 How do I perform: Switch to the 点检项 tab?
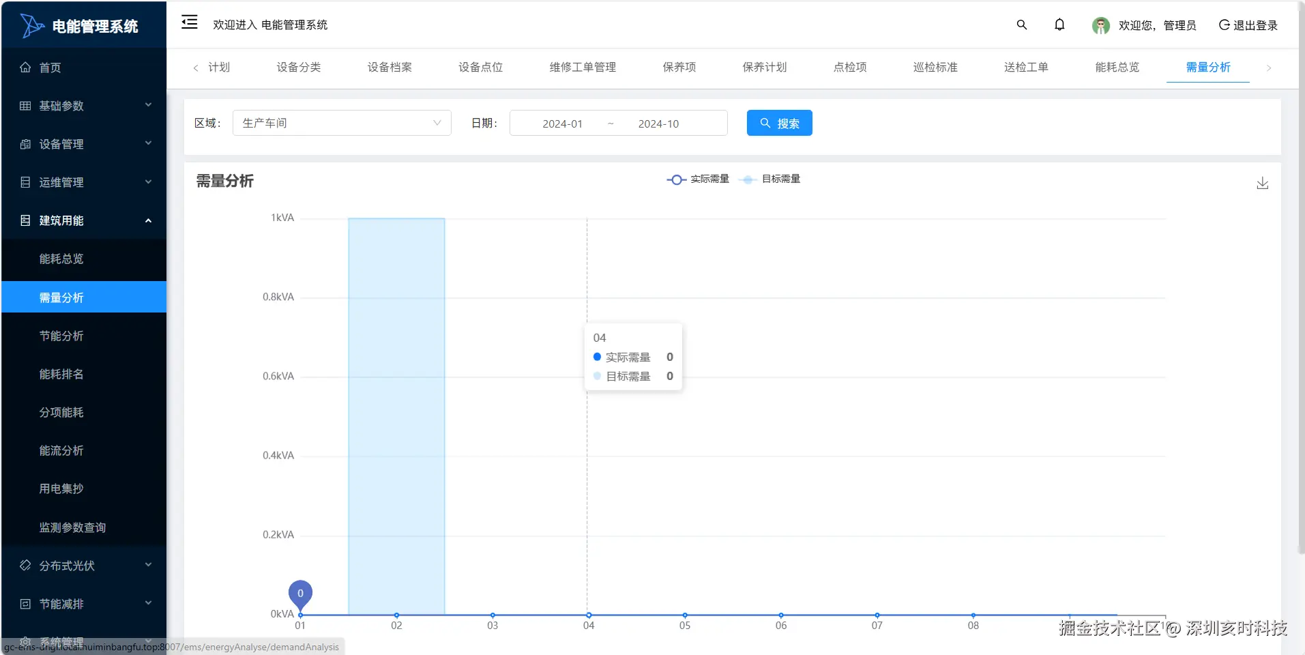click(850, 67)
